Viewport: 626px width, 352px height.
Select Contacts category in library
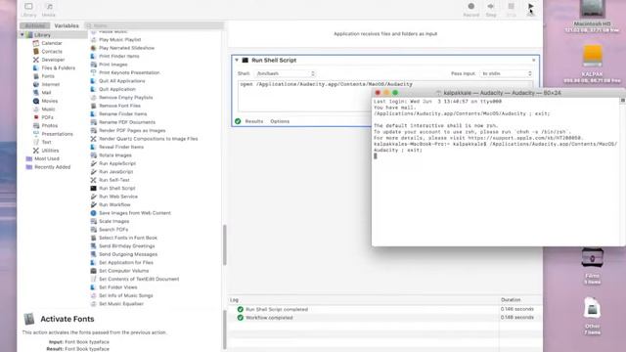[52, 52]
